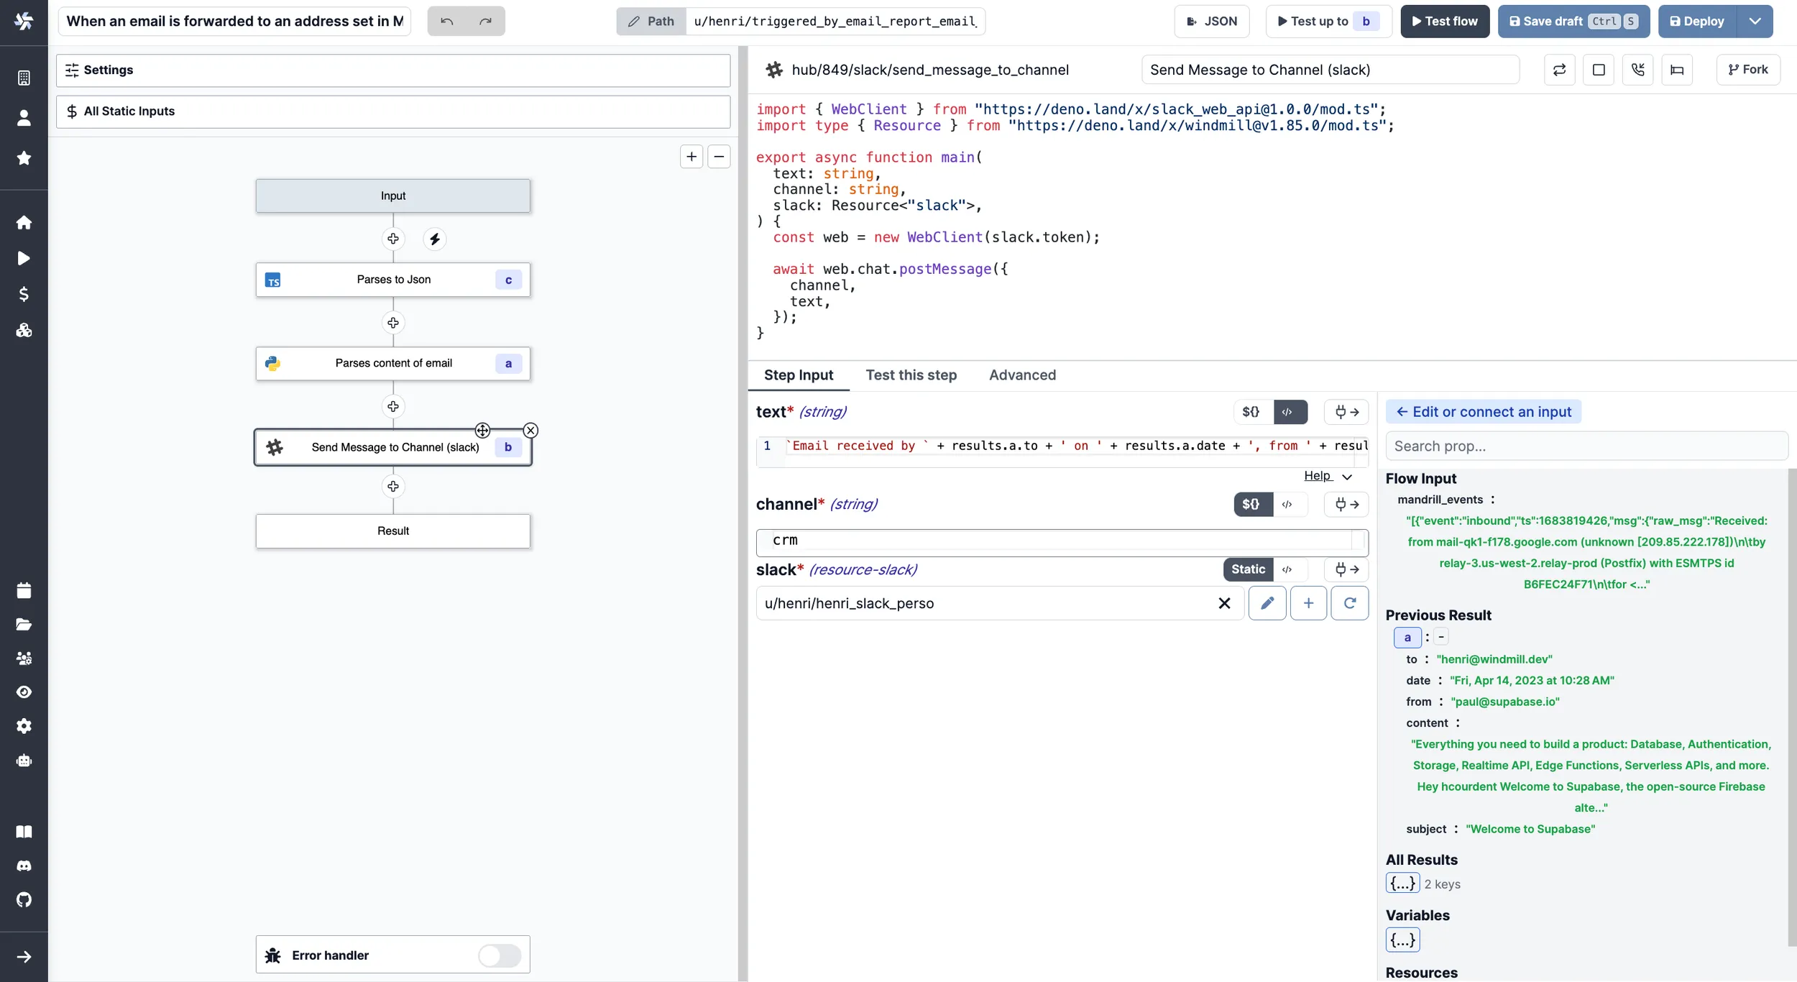Remove the Send Message to Channel step
This screenshot has width=1797, height=982.
[530, 431]
